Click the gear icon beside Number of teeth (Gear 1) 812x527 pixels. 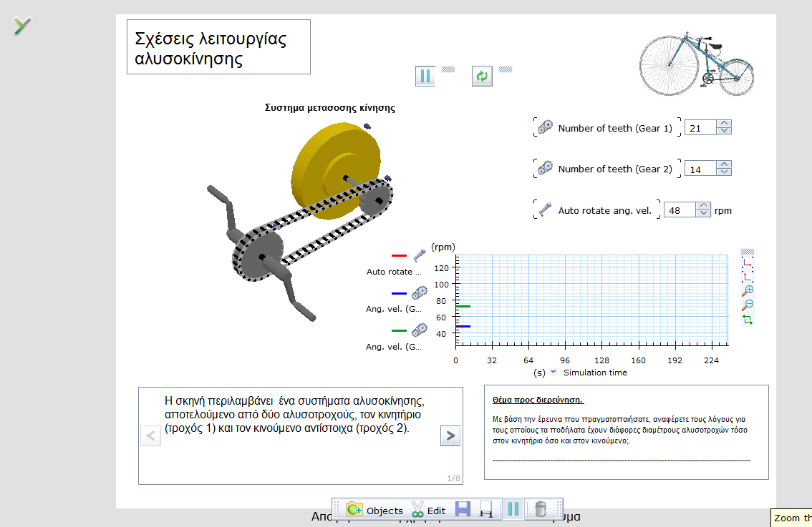[545, 127]
